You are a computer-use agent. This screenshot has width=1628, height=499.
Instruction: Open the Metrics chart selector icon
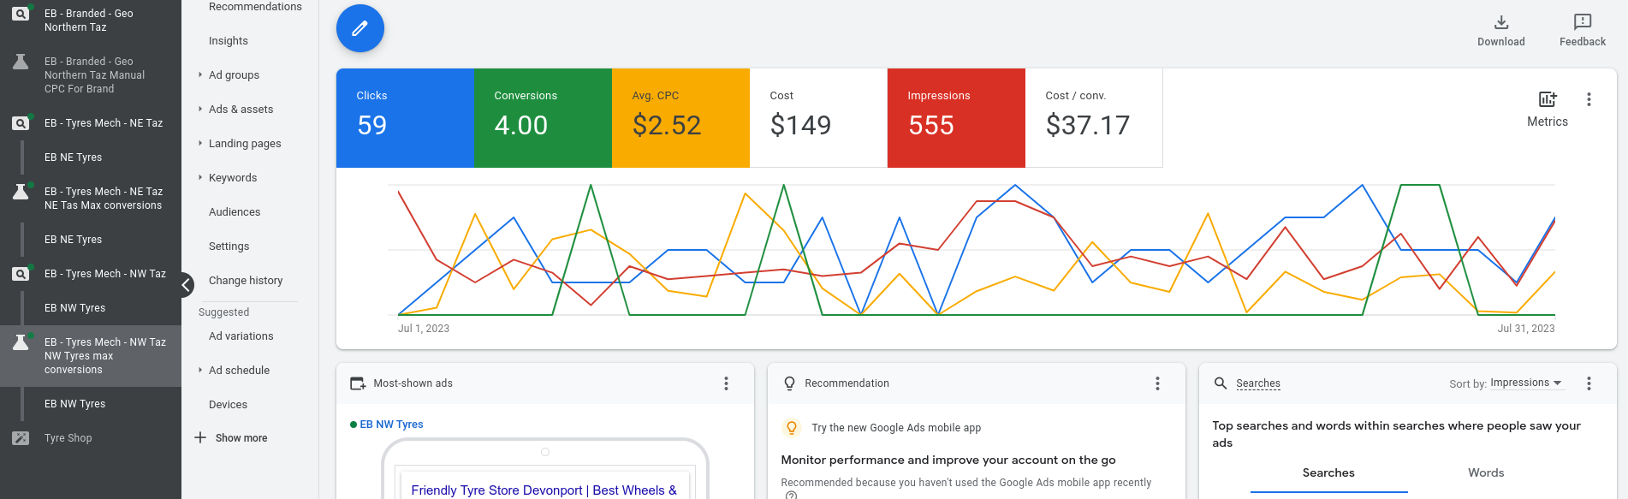click(x=1547, y=100)
